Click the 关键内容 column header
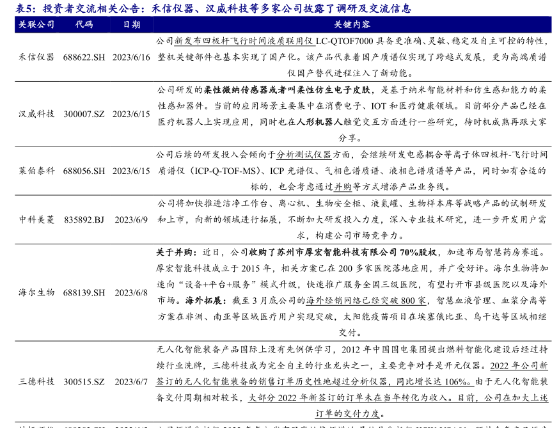Image resolution: width=559 pixels, height=428 pixels. pyautogui.click(x=352, y=24)
